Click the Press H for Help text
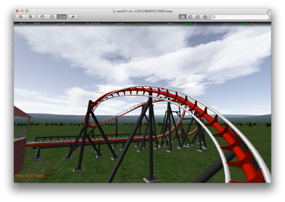The height and width of the screenshot is (202, 285). coord(29,176)
